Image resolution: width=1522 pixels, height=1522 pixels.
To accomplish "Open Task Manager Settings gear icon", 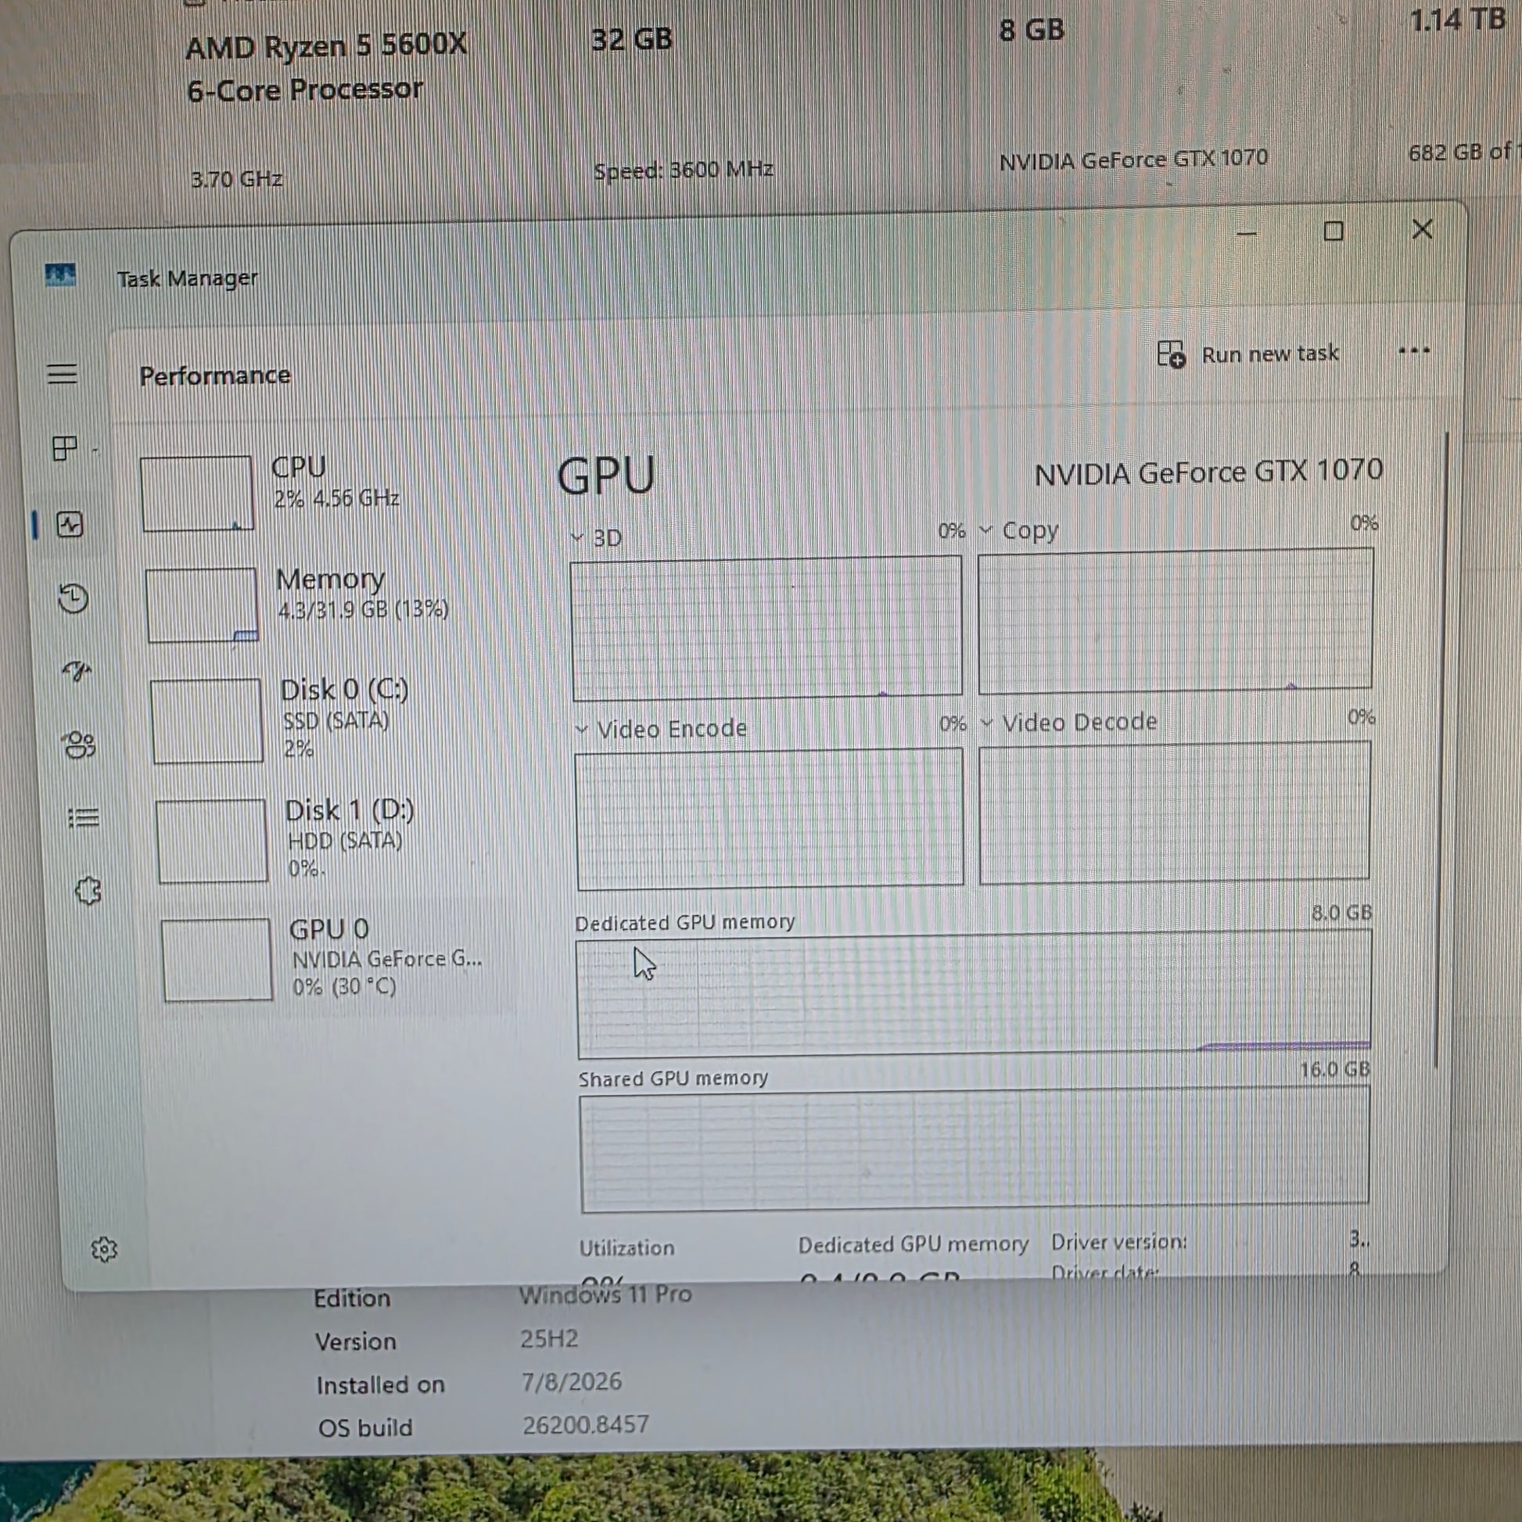I will pyautogui.click(x=104, y=1248).
